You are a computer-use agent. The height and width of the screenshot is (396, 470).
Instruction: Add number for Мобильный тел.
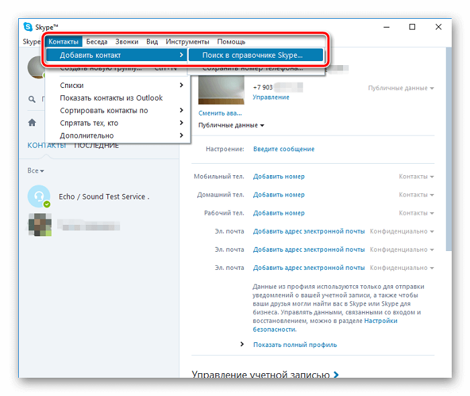click(x=279, y=177)
